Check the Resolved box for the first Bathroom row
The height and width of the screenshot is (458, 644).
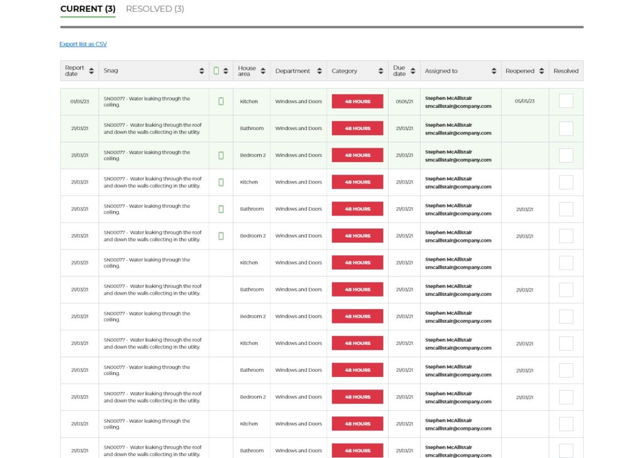coord(566,128)
